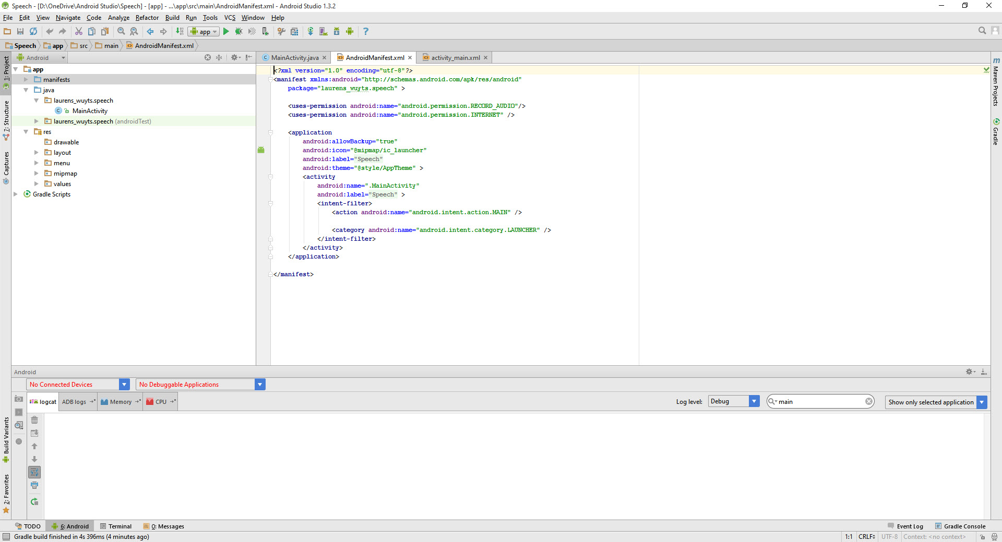Navigate back with the blue left arrow
This screenshot has height=542, width=1002.
click(150, 31)
